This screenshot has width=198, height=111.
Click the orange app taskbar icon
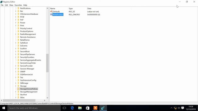click(95, 108)
